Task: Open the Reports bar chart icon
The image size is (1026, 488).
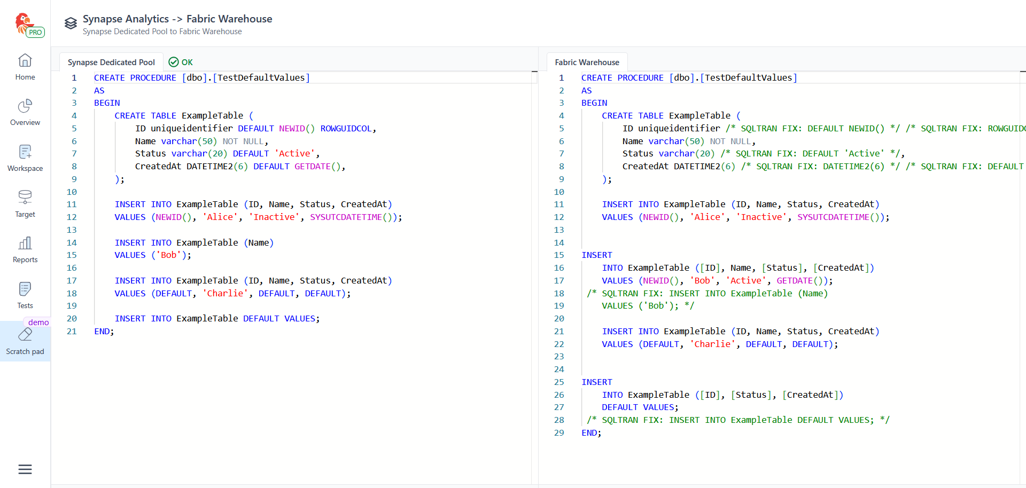Action: [x=25, y=243]
